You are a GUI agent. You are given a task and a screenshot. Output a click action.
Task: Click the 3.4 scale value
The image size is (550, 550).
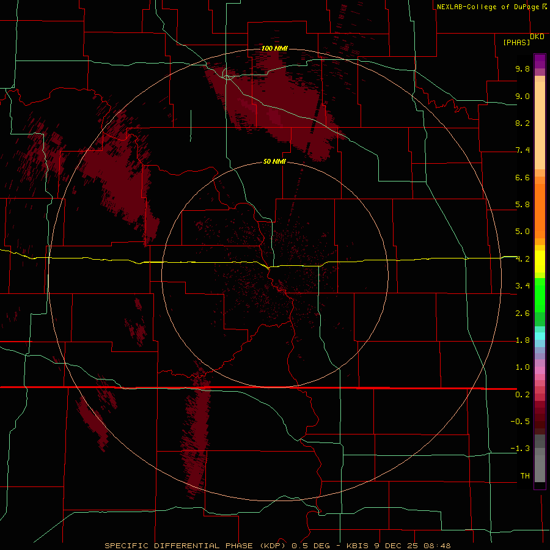522,286
